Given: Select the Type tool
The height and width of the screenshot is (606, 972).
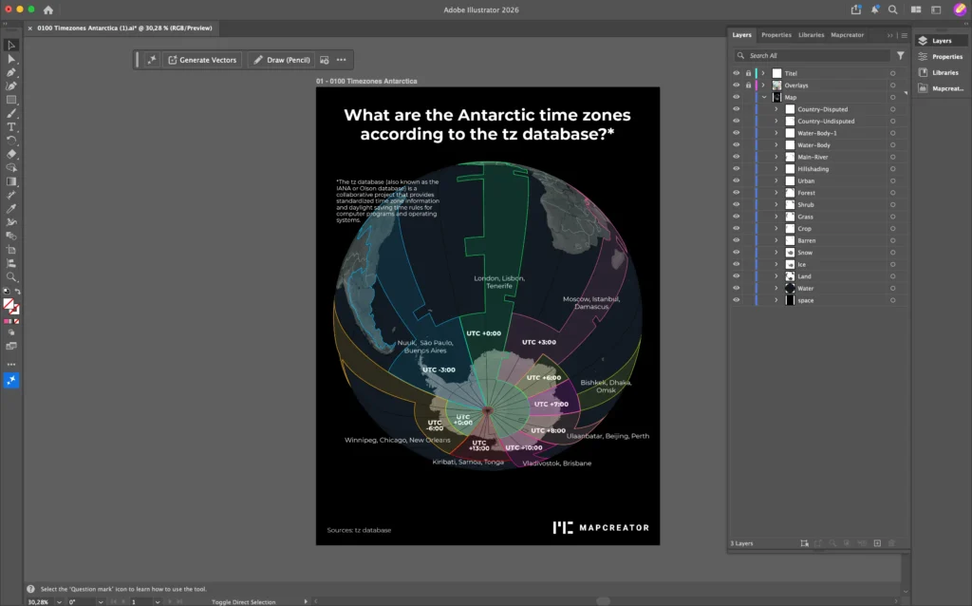Looking at the screenshot, I should (x=11, y=127).
